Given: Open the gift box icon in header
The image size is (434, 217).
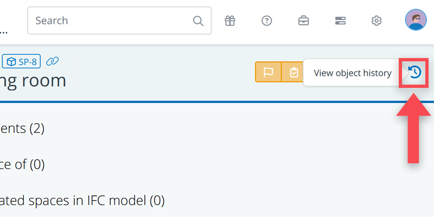Looking at the screenshot, I should tap(230, 21).
